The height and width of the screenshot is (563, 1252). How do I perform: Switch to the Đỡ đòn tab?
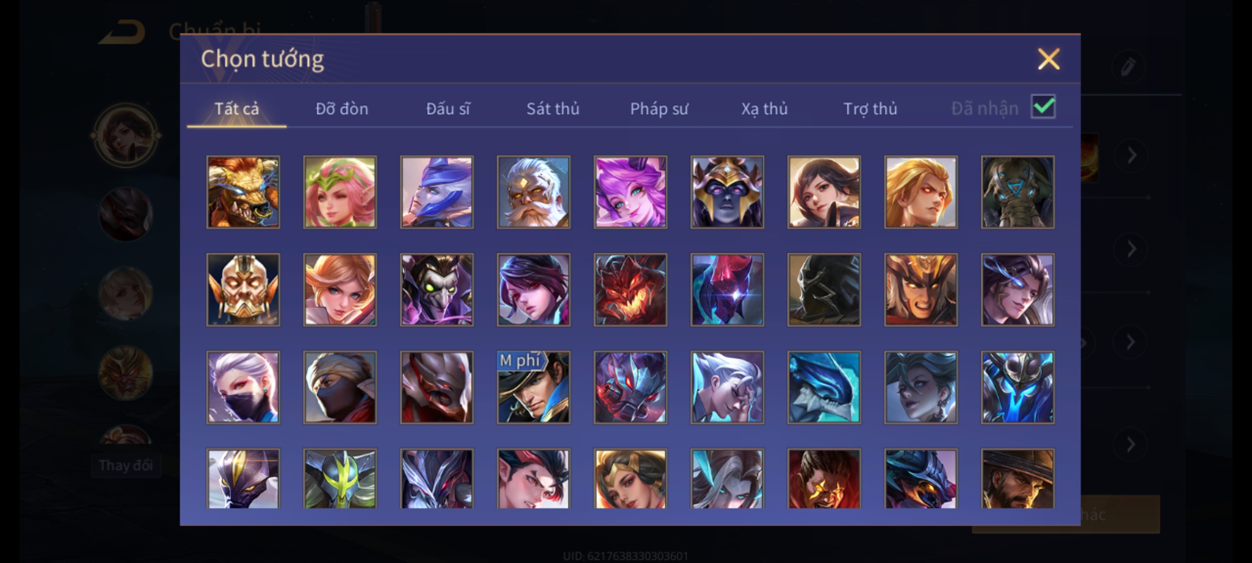(x=342, y=108)
